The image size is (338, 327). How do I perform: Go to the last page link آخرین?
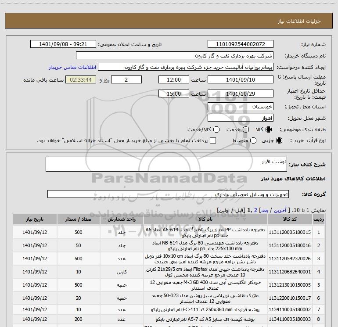(280, 210)
